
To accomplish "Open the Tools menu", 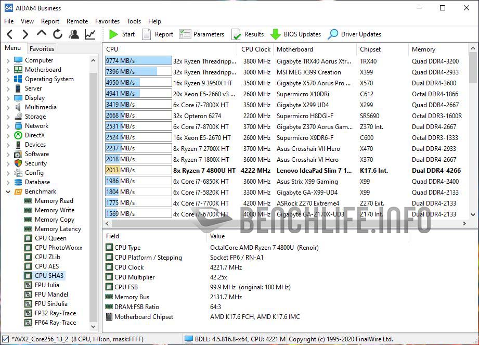I will [x=134, y=21].
